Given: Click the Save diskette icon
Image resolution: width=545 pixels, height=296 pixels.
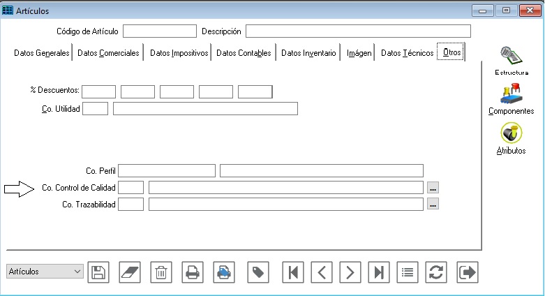Looking at the screenshot, I should coord(99,272).
